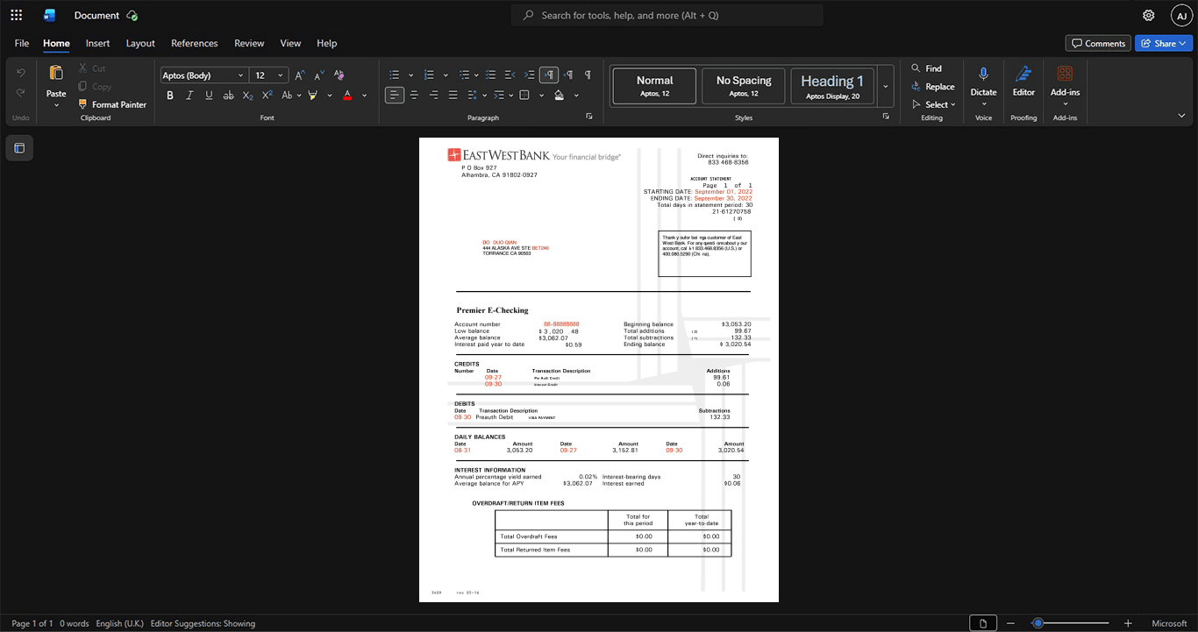Switch to the Insert tab
Screen dimensions: 1198x632
pyautogui.click(x=97, y=43)
